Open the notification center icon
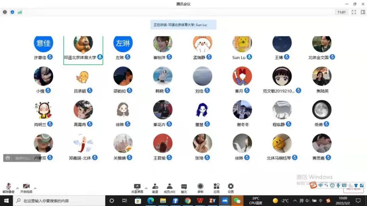The height and width of the screenshot is (206, 367). (x=358, y=201)
